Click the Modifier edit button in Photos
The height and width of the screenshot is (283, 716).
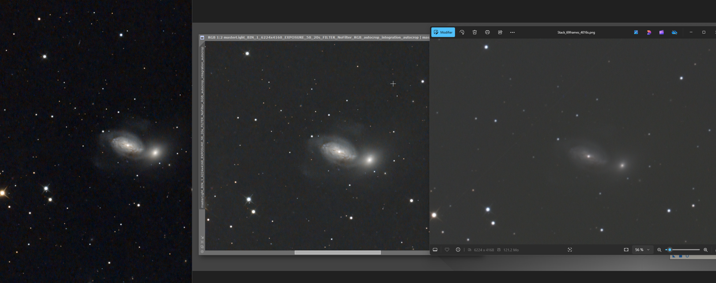click(x=443, y=32)
